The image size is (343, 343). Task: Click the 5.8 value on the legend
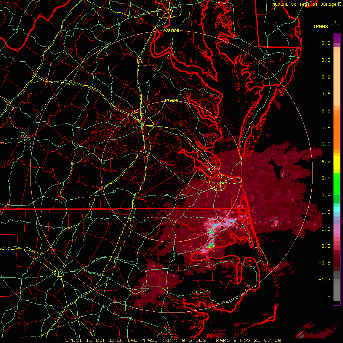326,128
